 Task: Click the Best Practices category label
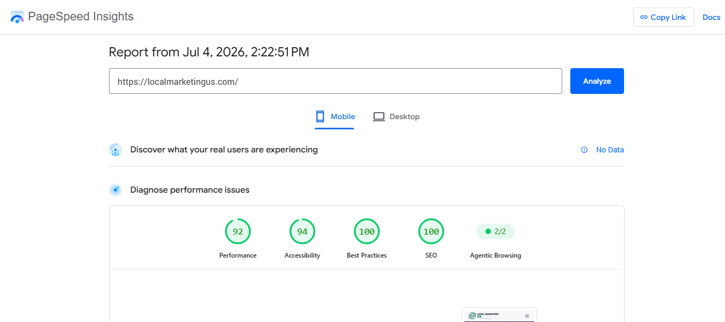[x=367, y=255]
